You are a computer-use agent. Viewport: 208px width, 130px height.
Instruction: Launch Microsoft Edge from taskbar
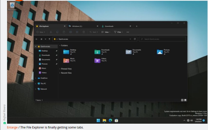coord(110,120)
